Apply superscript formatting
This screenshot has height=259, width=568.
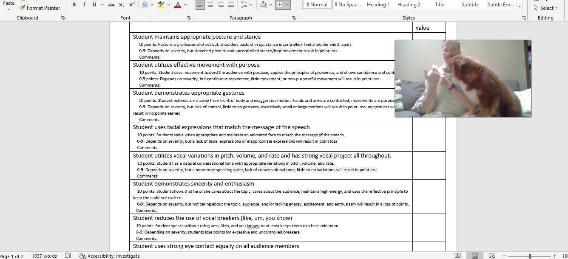click(x=132, y=5)
